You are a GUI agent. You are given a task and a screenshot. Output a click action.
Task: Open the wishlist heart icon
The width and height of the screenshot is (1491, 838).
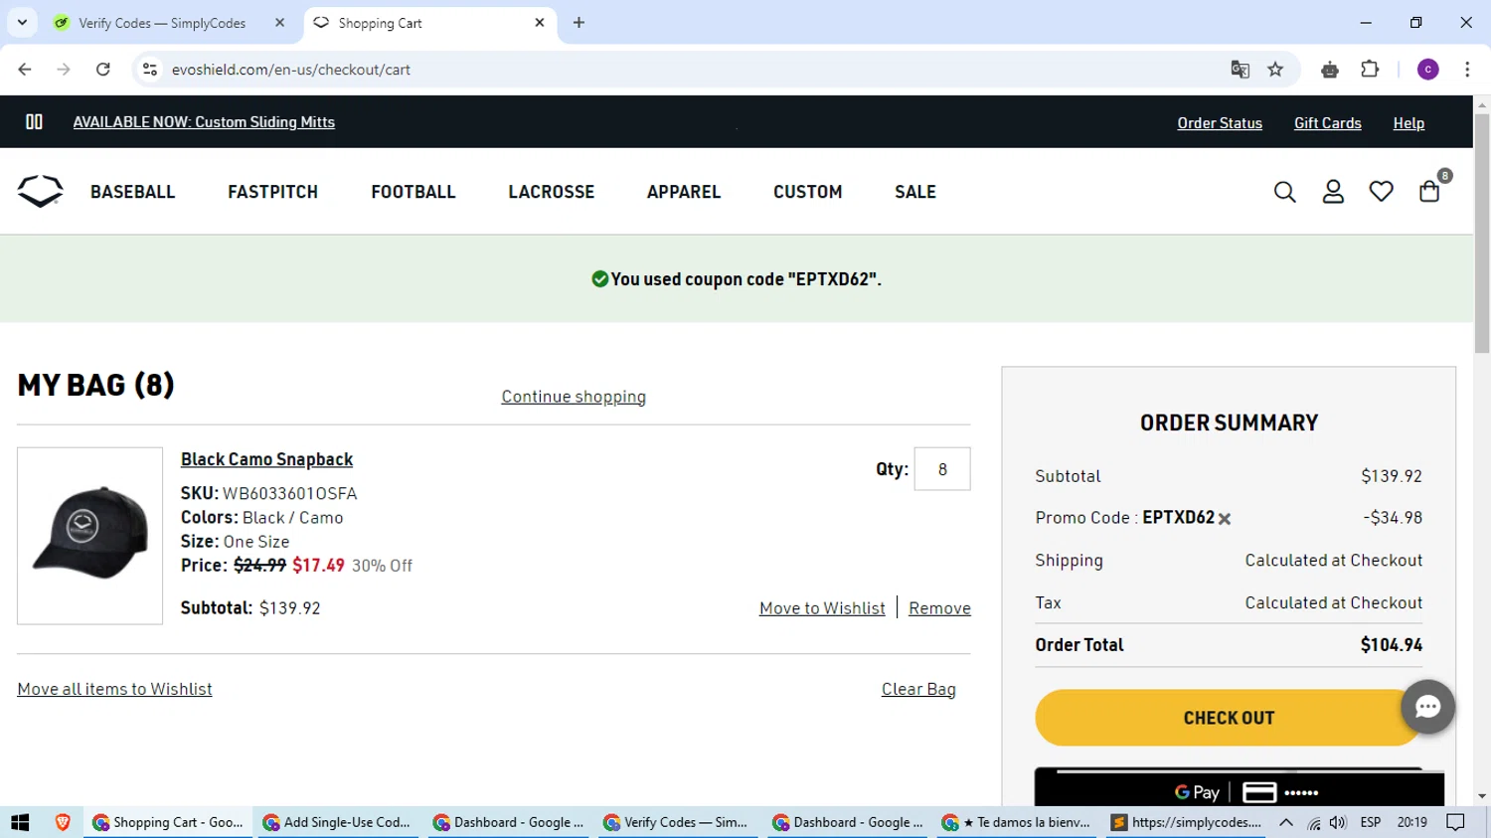(x=1381, y=192)
